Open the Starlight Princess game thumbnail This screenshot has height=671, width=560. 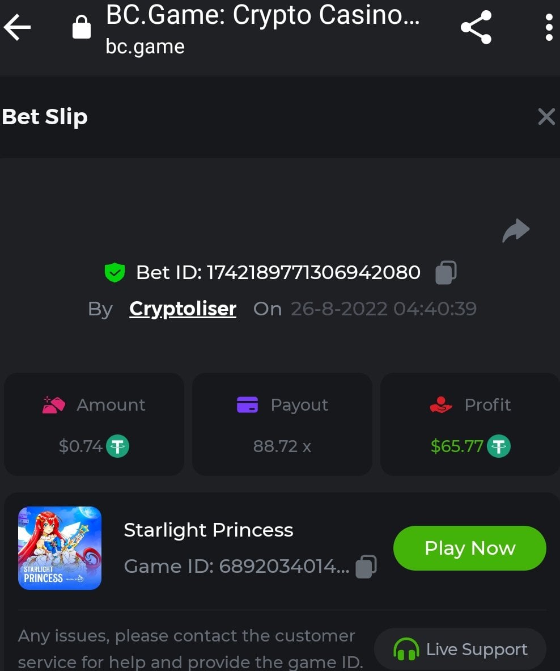click(x=60, y=548)
